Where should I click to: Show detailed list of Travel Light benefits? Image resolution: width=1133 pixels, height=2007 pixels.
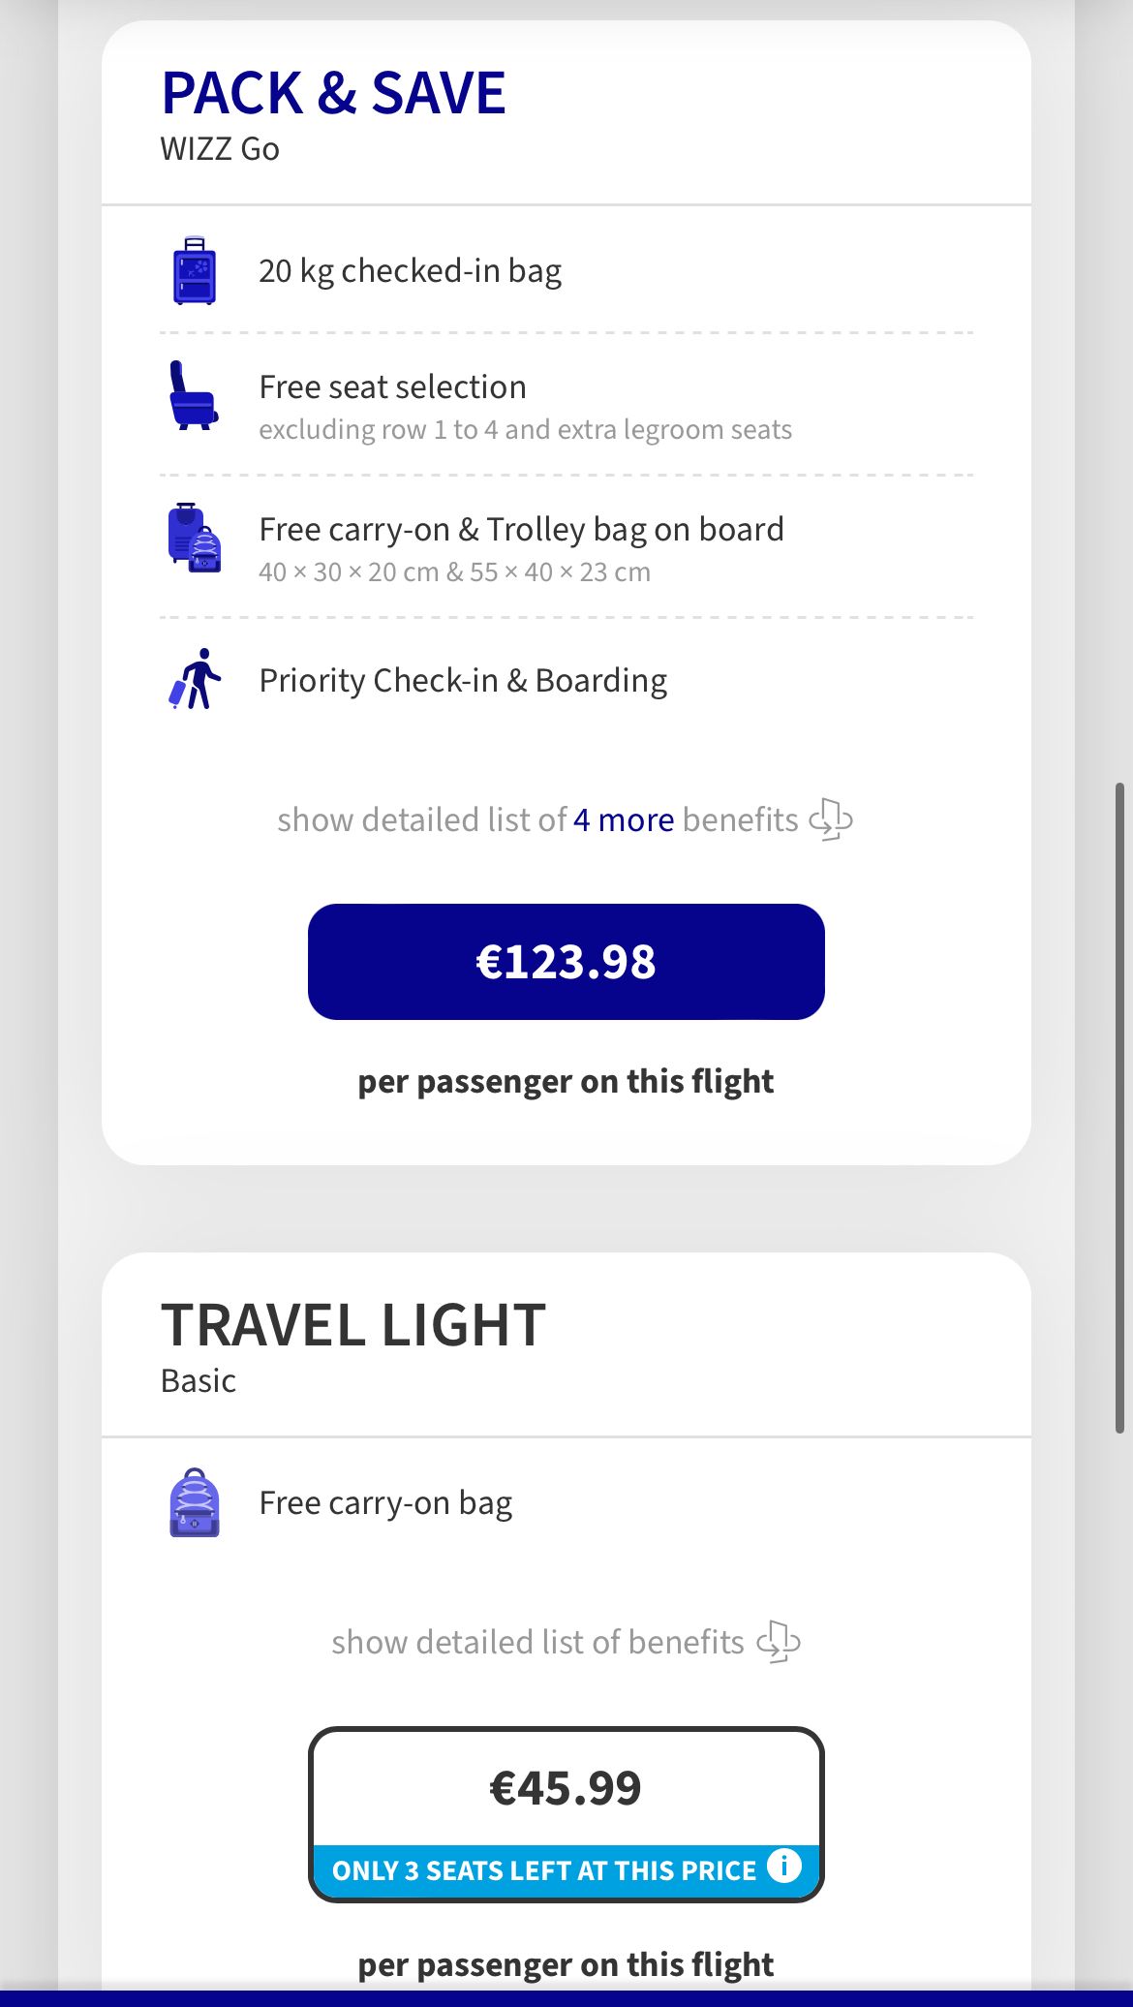(x=537, y=1643)
